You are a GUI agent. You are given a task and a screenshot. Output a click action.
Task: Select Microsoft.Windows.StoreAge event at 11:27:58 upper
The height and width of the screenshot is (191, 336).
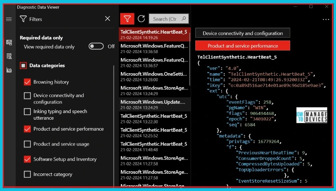(x=154, y=161)
